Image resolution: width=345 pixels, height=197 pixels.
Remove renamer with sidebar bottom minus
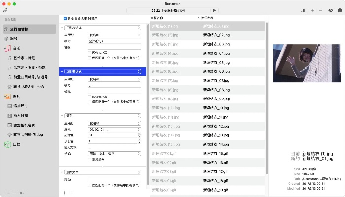(x=14, y=193)
